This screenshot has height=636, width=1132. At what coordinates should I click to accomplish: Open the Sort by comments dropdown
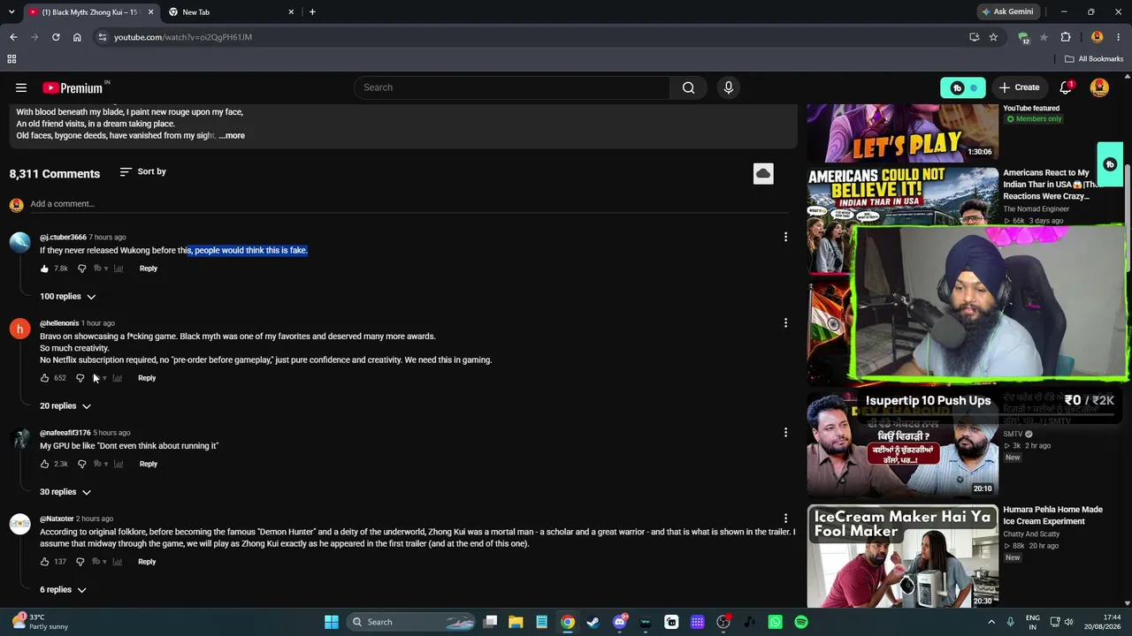click(x=143, y=171)
